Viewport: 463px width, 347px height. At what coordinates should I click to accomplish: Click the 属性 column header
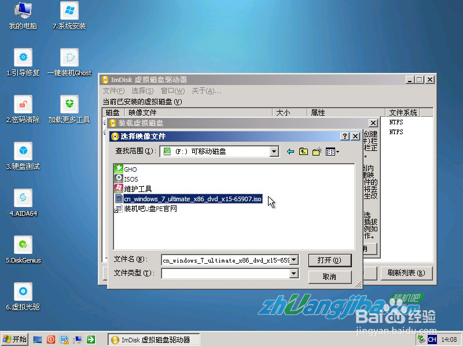pos(346,112)
